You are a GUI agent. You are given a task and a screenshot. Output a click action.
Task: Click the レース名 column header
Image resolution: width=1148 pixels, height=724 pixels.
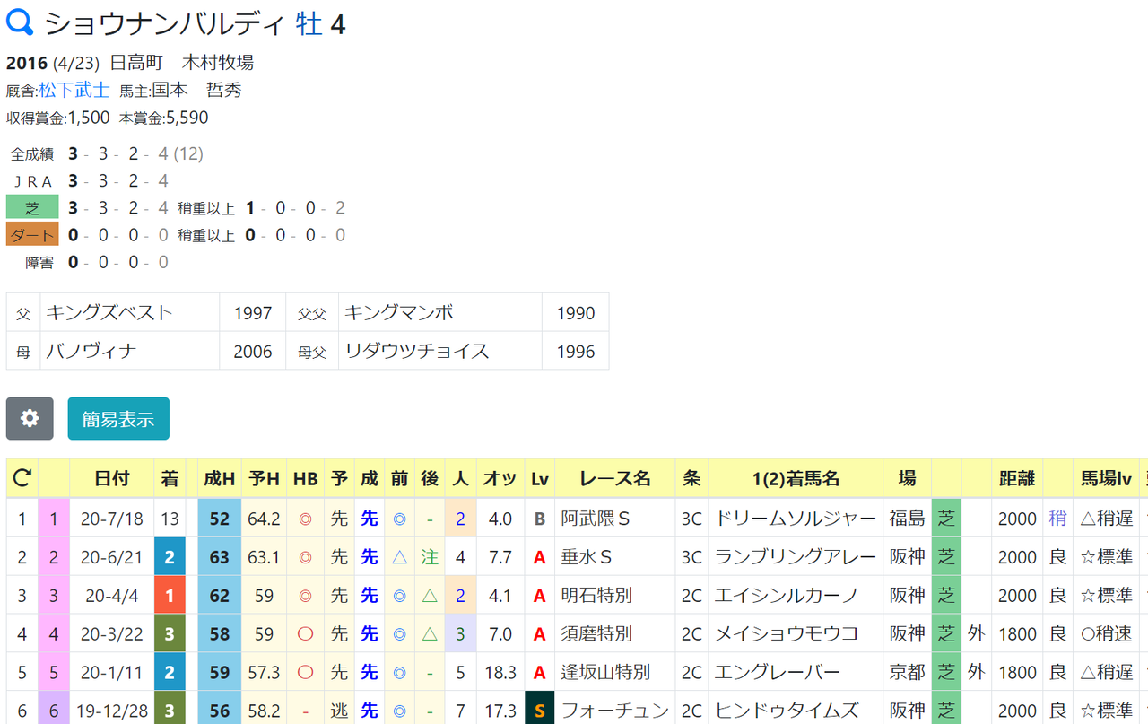(x=615, y=479)
